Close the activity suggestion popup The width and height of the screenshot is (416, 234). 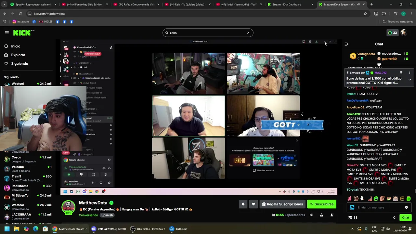pos(297,140)
